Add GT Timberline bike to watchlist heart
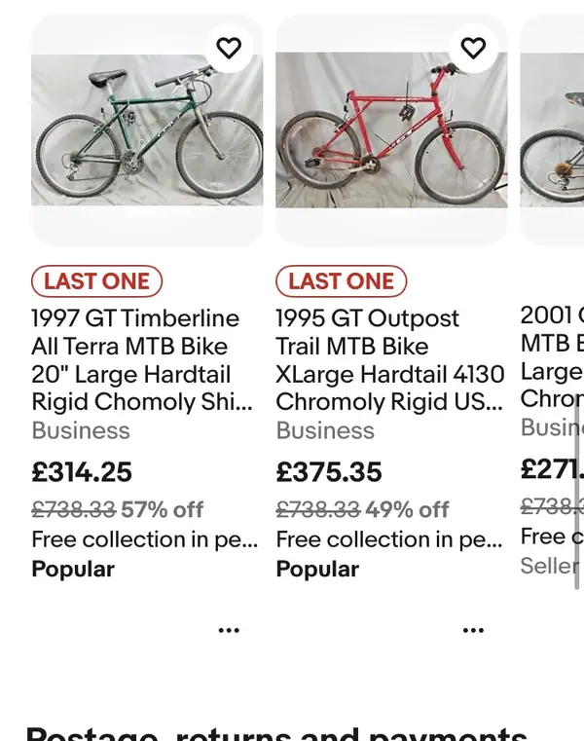This screenshot has width=584, height=741. click(229, 49)
